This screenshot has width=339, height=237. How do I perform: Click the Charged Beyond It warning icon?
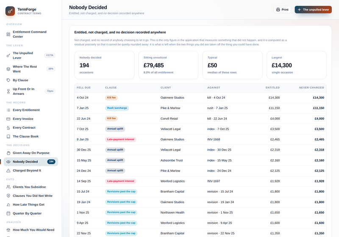(x=8, y=171)
